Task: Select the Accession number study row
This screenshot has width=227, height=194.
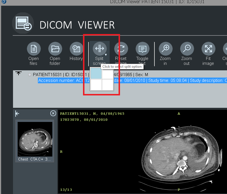Action: click(64, 80)
